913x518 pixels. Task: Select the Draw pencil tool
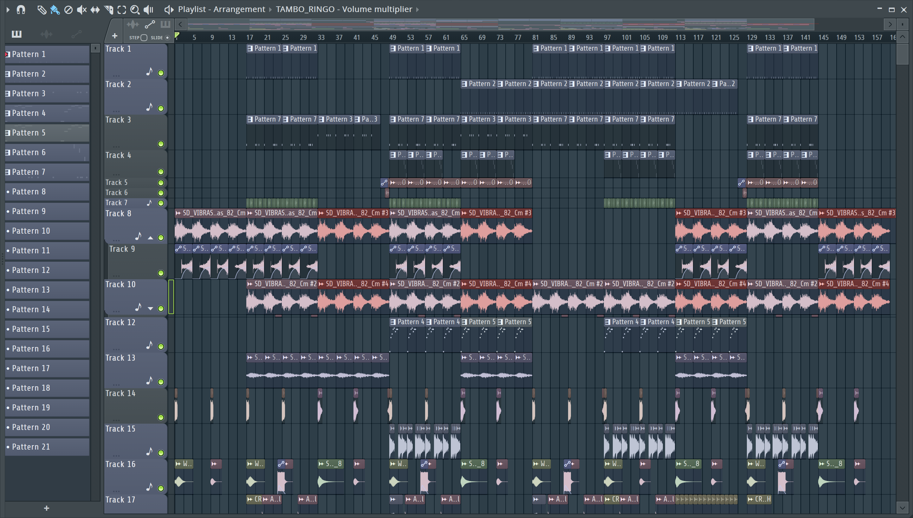click(x=42, y=9)
